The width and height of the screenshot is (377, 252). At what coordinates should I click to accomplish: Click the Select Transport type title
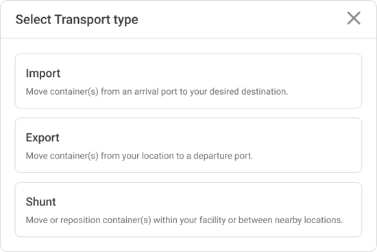pos(77,19)
